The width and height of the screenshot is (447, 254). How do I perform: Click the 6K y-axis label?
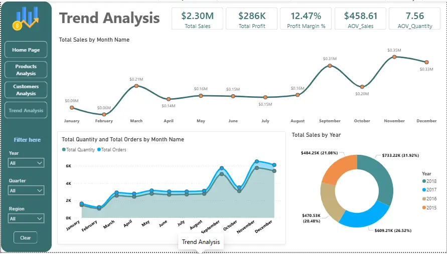(x=68, y=166)
